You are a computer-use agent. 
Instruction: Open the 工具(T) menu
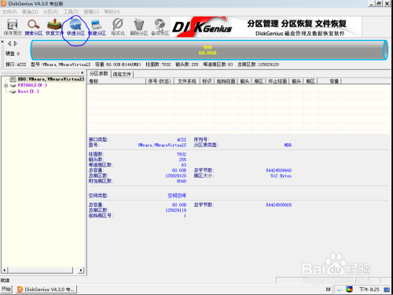71,12
